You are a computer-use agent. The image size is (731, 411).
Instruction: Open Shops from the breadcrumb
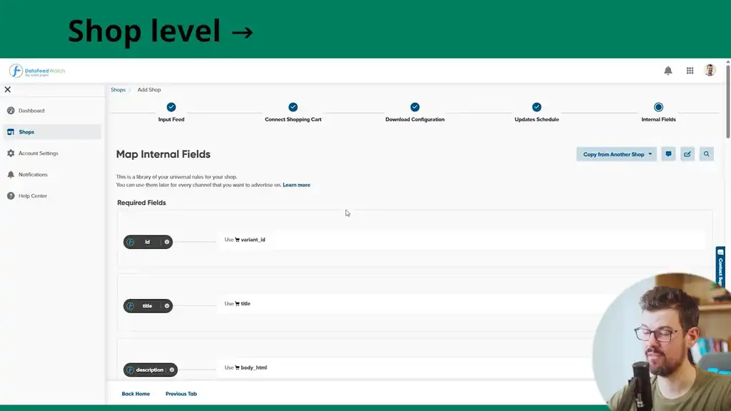coord(119,89)
